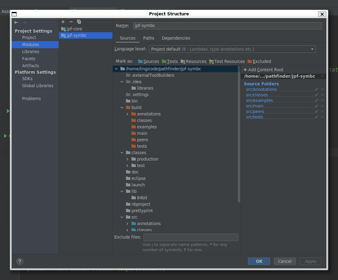Open the help question mark button
This screenshot has width=338, height=280.
(20, 261)
